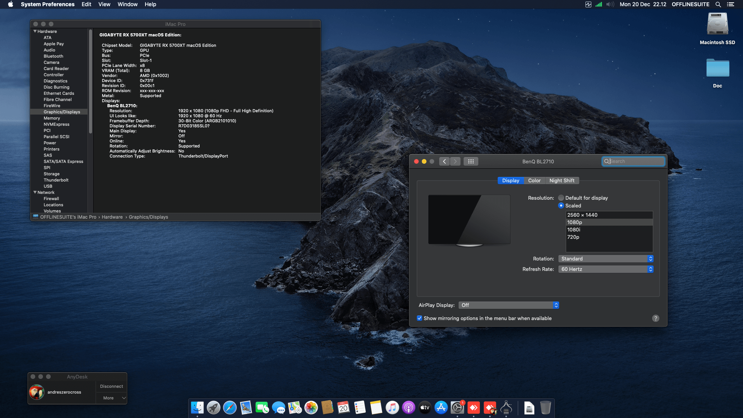The image size is (743, 418).
Task: Select the Display tab
Action: (x=511, y=181)
